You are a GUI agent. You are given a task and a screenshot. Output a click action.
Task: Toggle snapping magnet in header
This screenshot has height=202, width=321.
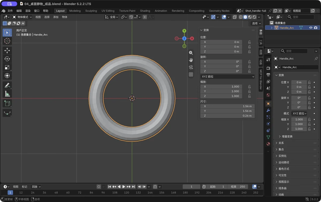pyautogui.click(x=131, y=17)
